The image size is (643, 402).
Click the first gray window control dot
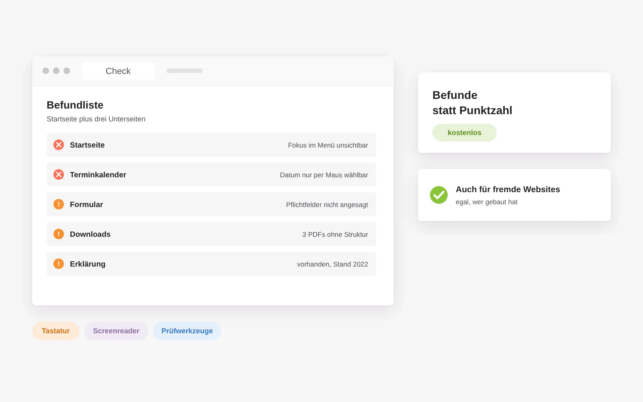[46, 71]
